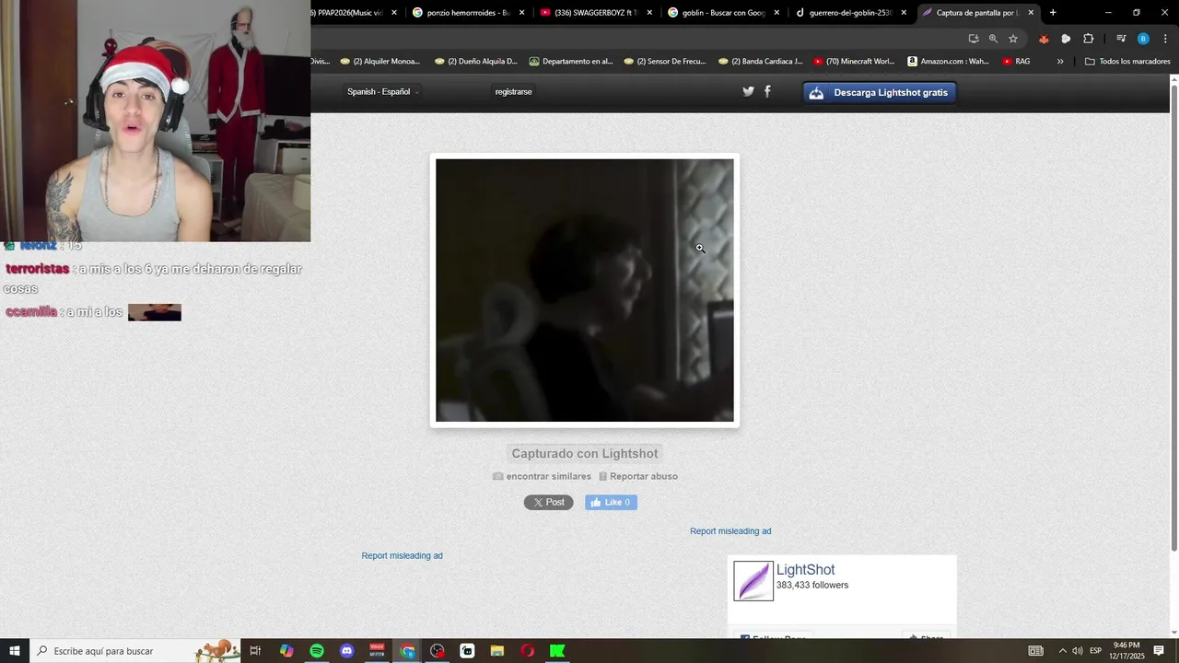This screenshot has height=663, width=1179.
Task: Open Opera from the taskbar
Action: click(528, 651)
